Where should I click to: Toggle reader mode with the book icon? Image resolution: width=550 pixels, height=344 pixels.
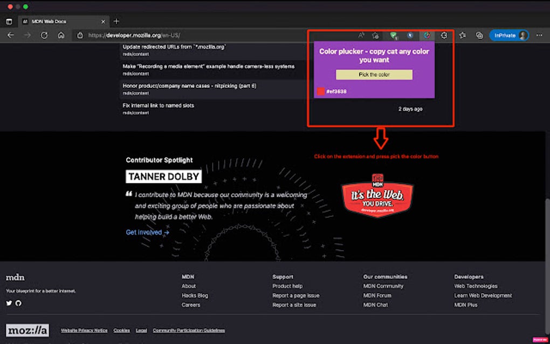coord(375,35)
